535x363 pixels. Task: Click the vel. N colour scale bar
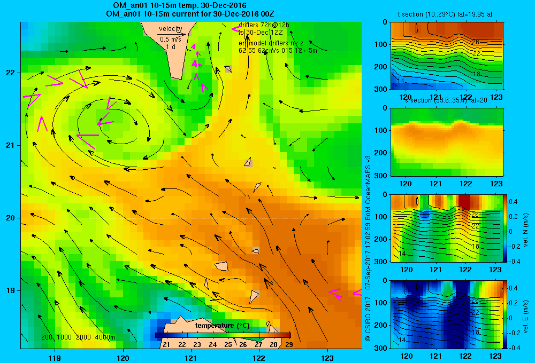[x=506, y=228]
